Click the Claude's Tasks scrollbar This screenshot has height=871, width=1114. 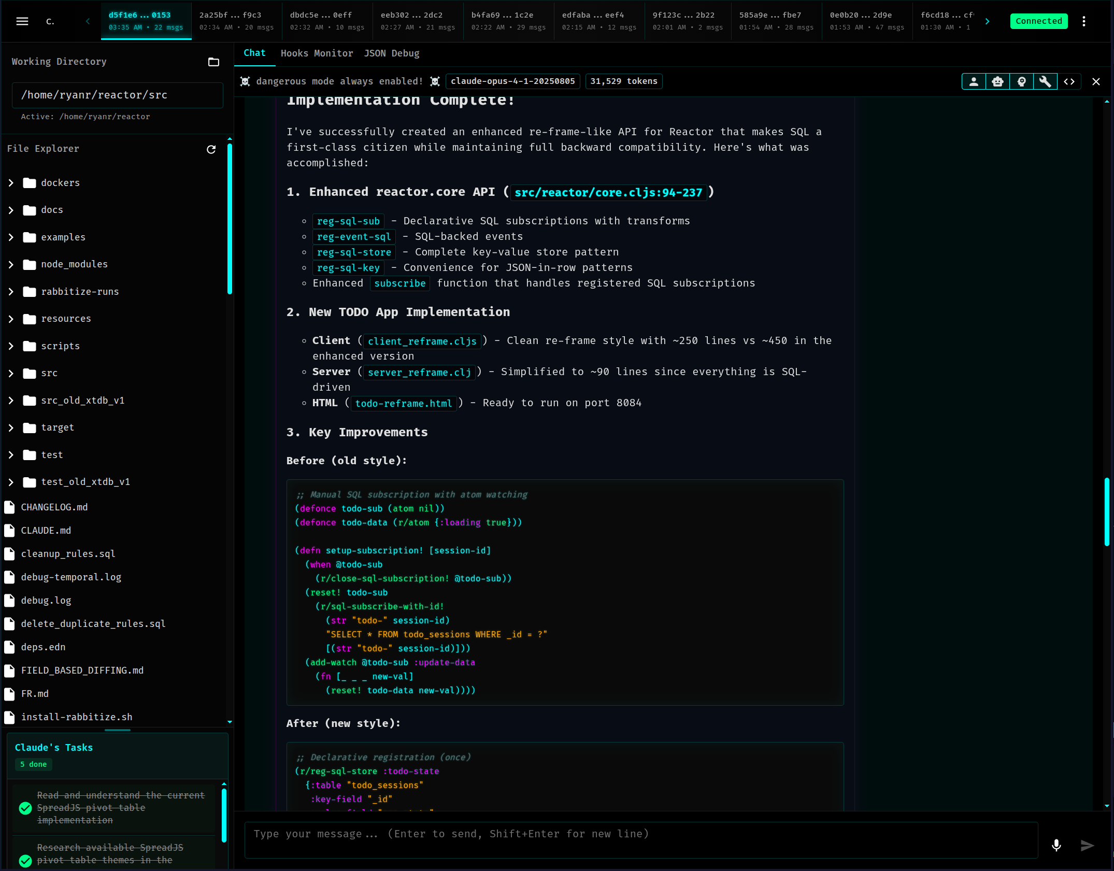coord(224,815)
